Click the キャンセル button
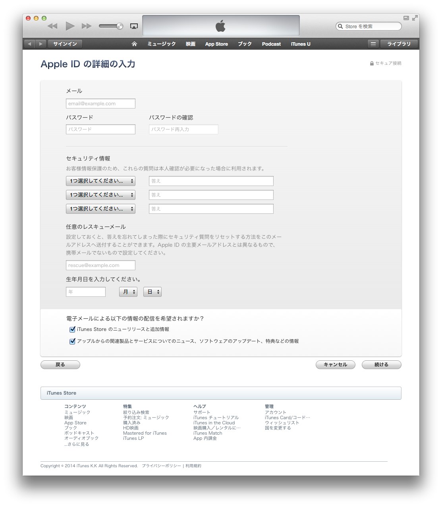The height and width of the screenshot is (507, 442). click(x=336, y=364)
